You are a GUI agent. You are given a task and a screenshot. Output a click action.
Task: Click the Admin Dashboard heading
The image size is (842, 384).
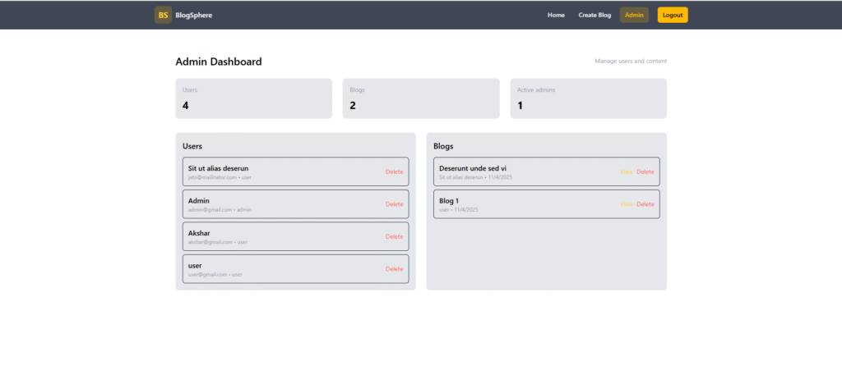pos(219,62)
